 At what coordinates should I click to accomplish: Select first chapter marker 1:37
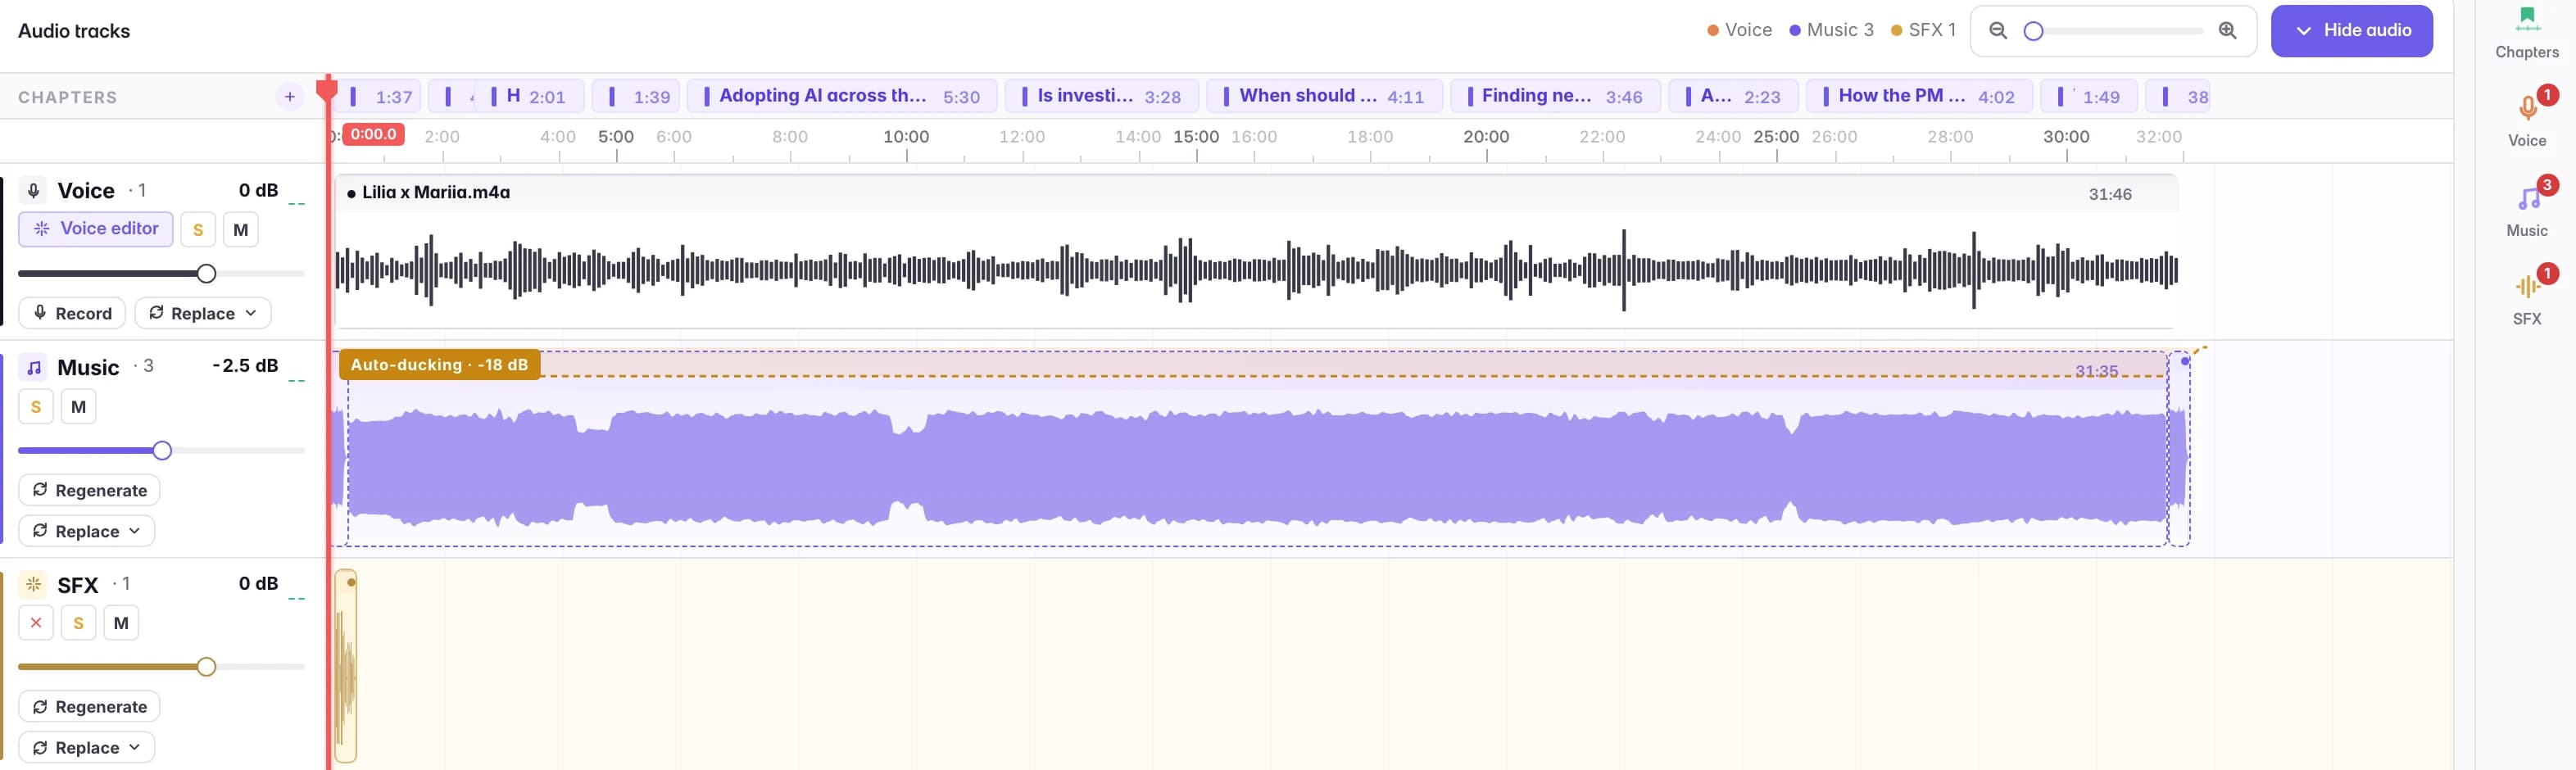(381, 96)
